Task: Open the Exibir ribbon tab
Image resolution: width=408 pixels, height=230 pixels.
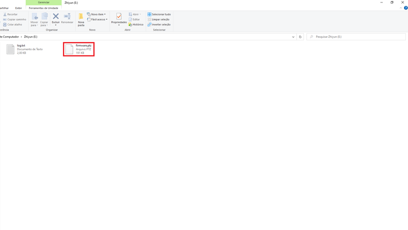Action: tap(18, 8)
